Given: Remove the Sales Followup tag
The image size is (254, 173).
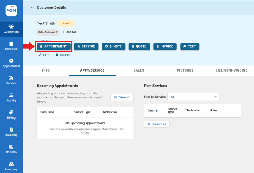Looking at the screenshot, I should tap(57, 32).
